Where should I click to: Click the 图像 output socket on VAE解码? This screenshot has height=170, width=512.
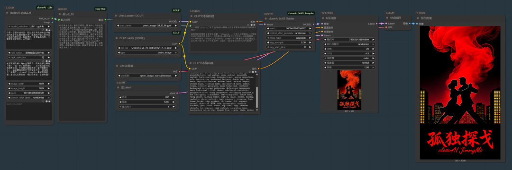(410, 24)
